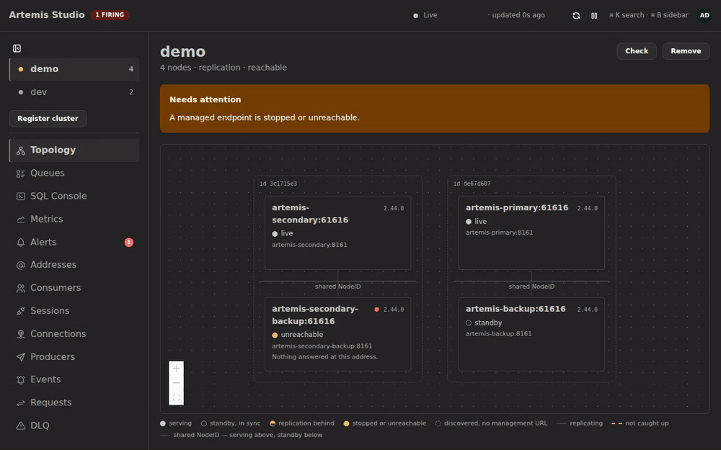Click the Register cluster button
Image resolution: width=721 pixels, height=450 pixels.
point(48,119)
